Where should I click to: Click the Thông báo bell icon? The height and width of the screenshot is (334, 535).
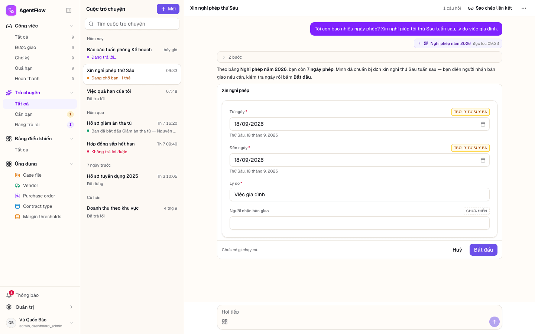click(x=9, y=295)
